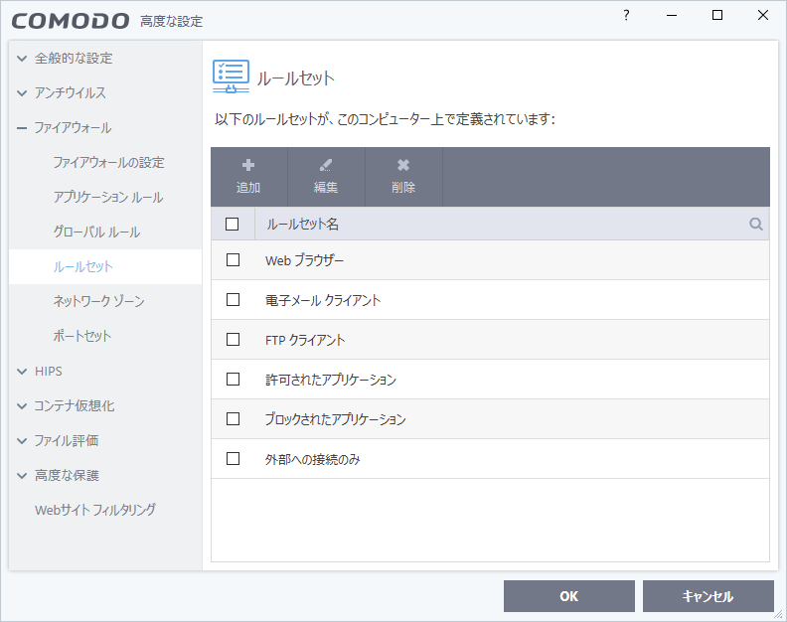Open the グローバル ルール page
The height and width of the screenshot is (622, 787).
tap(96, 232)
